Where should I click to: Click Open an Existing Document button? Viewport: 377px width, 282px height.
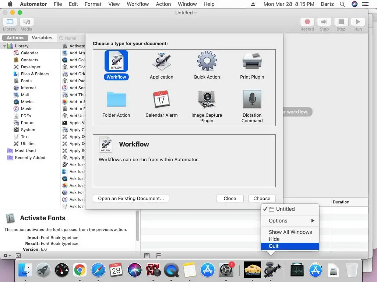coord(131,198)
